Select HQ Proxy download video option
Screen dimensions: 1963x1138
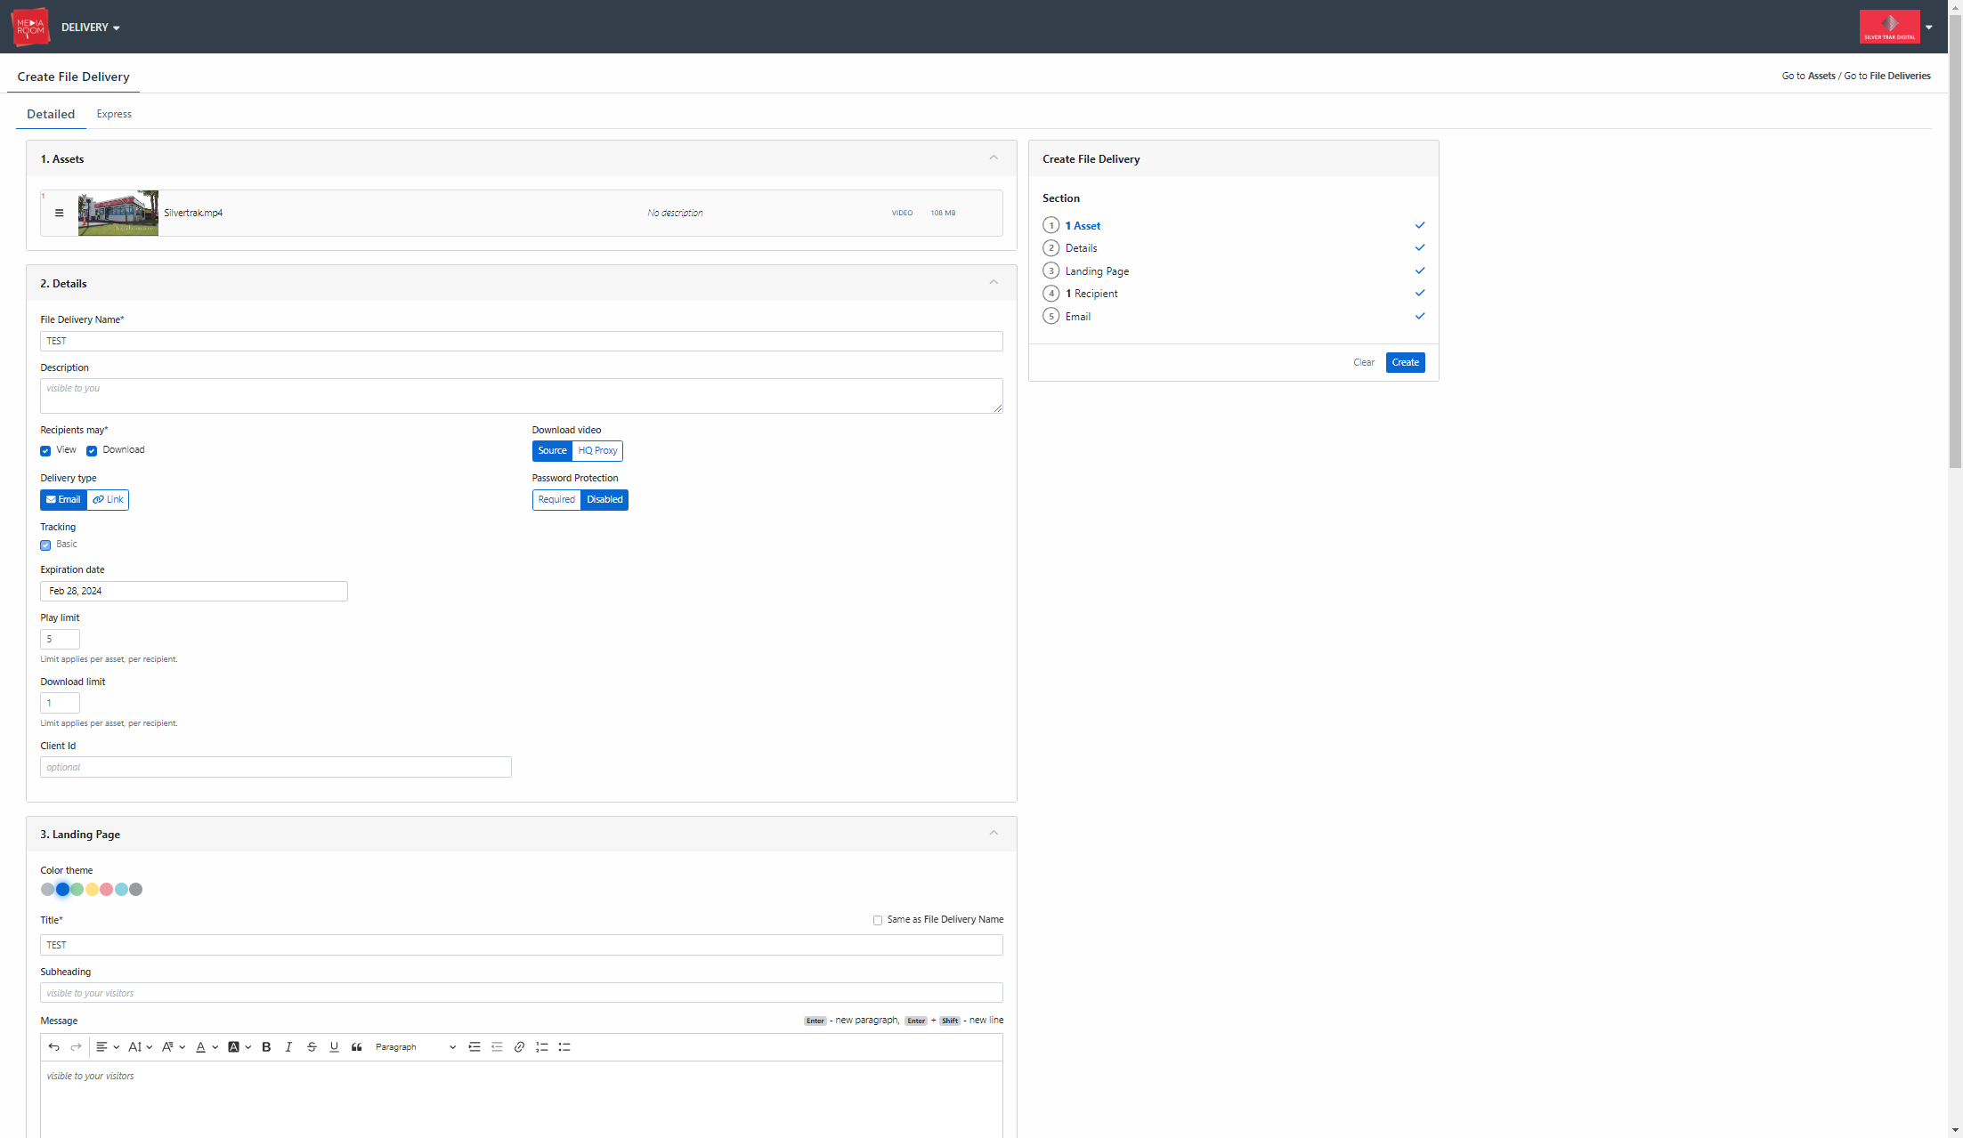(x=597, y=451)
